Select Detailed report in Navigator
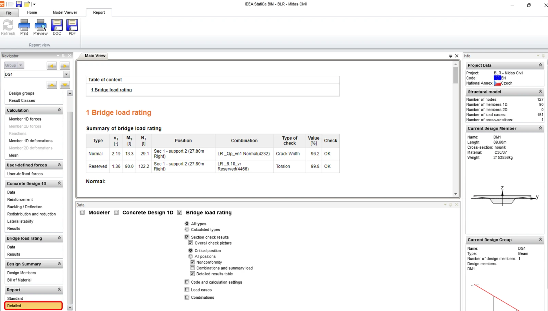Viewport: 548px width, 311px height. [33, 306]
